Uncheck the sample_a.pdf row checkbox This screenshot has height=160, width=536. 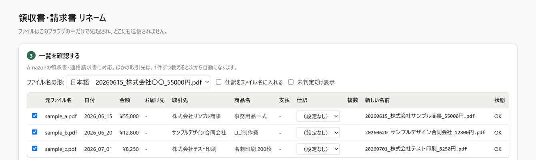[34, 116]
